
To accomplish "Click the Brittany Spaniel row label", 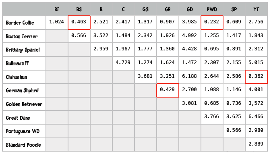I will tap(23, 50).
